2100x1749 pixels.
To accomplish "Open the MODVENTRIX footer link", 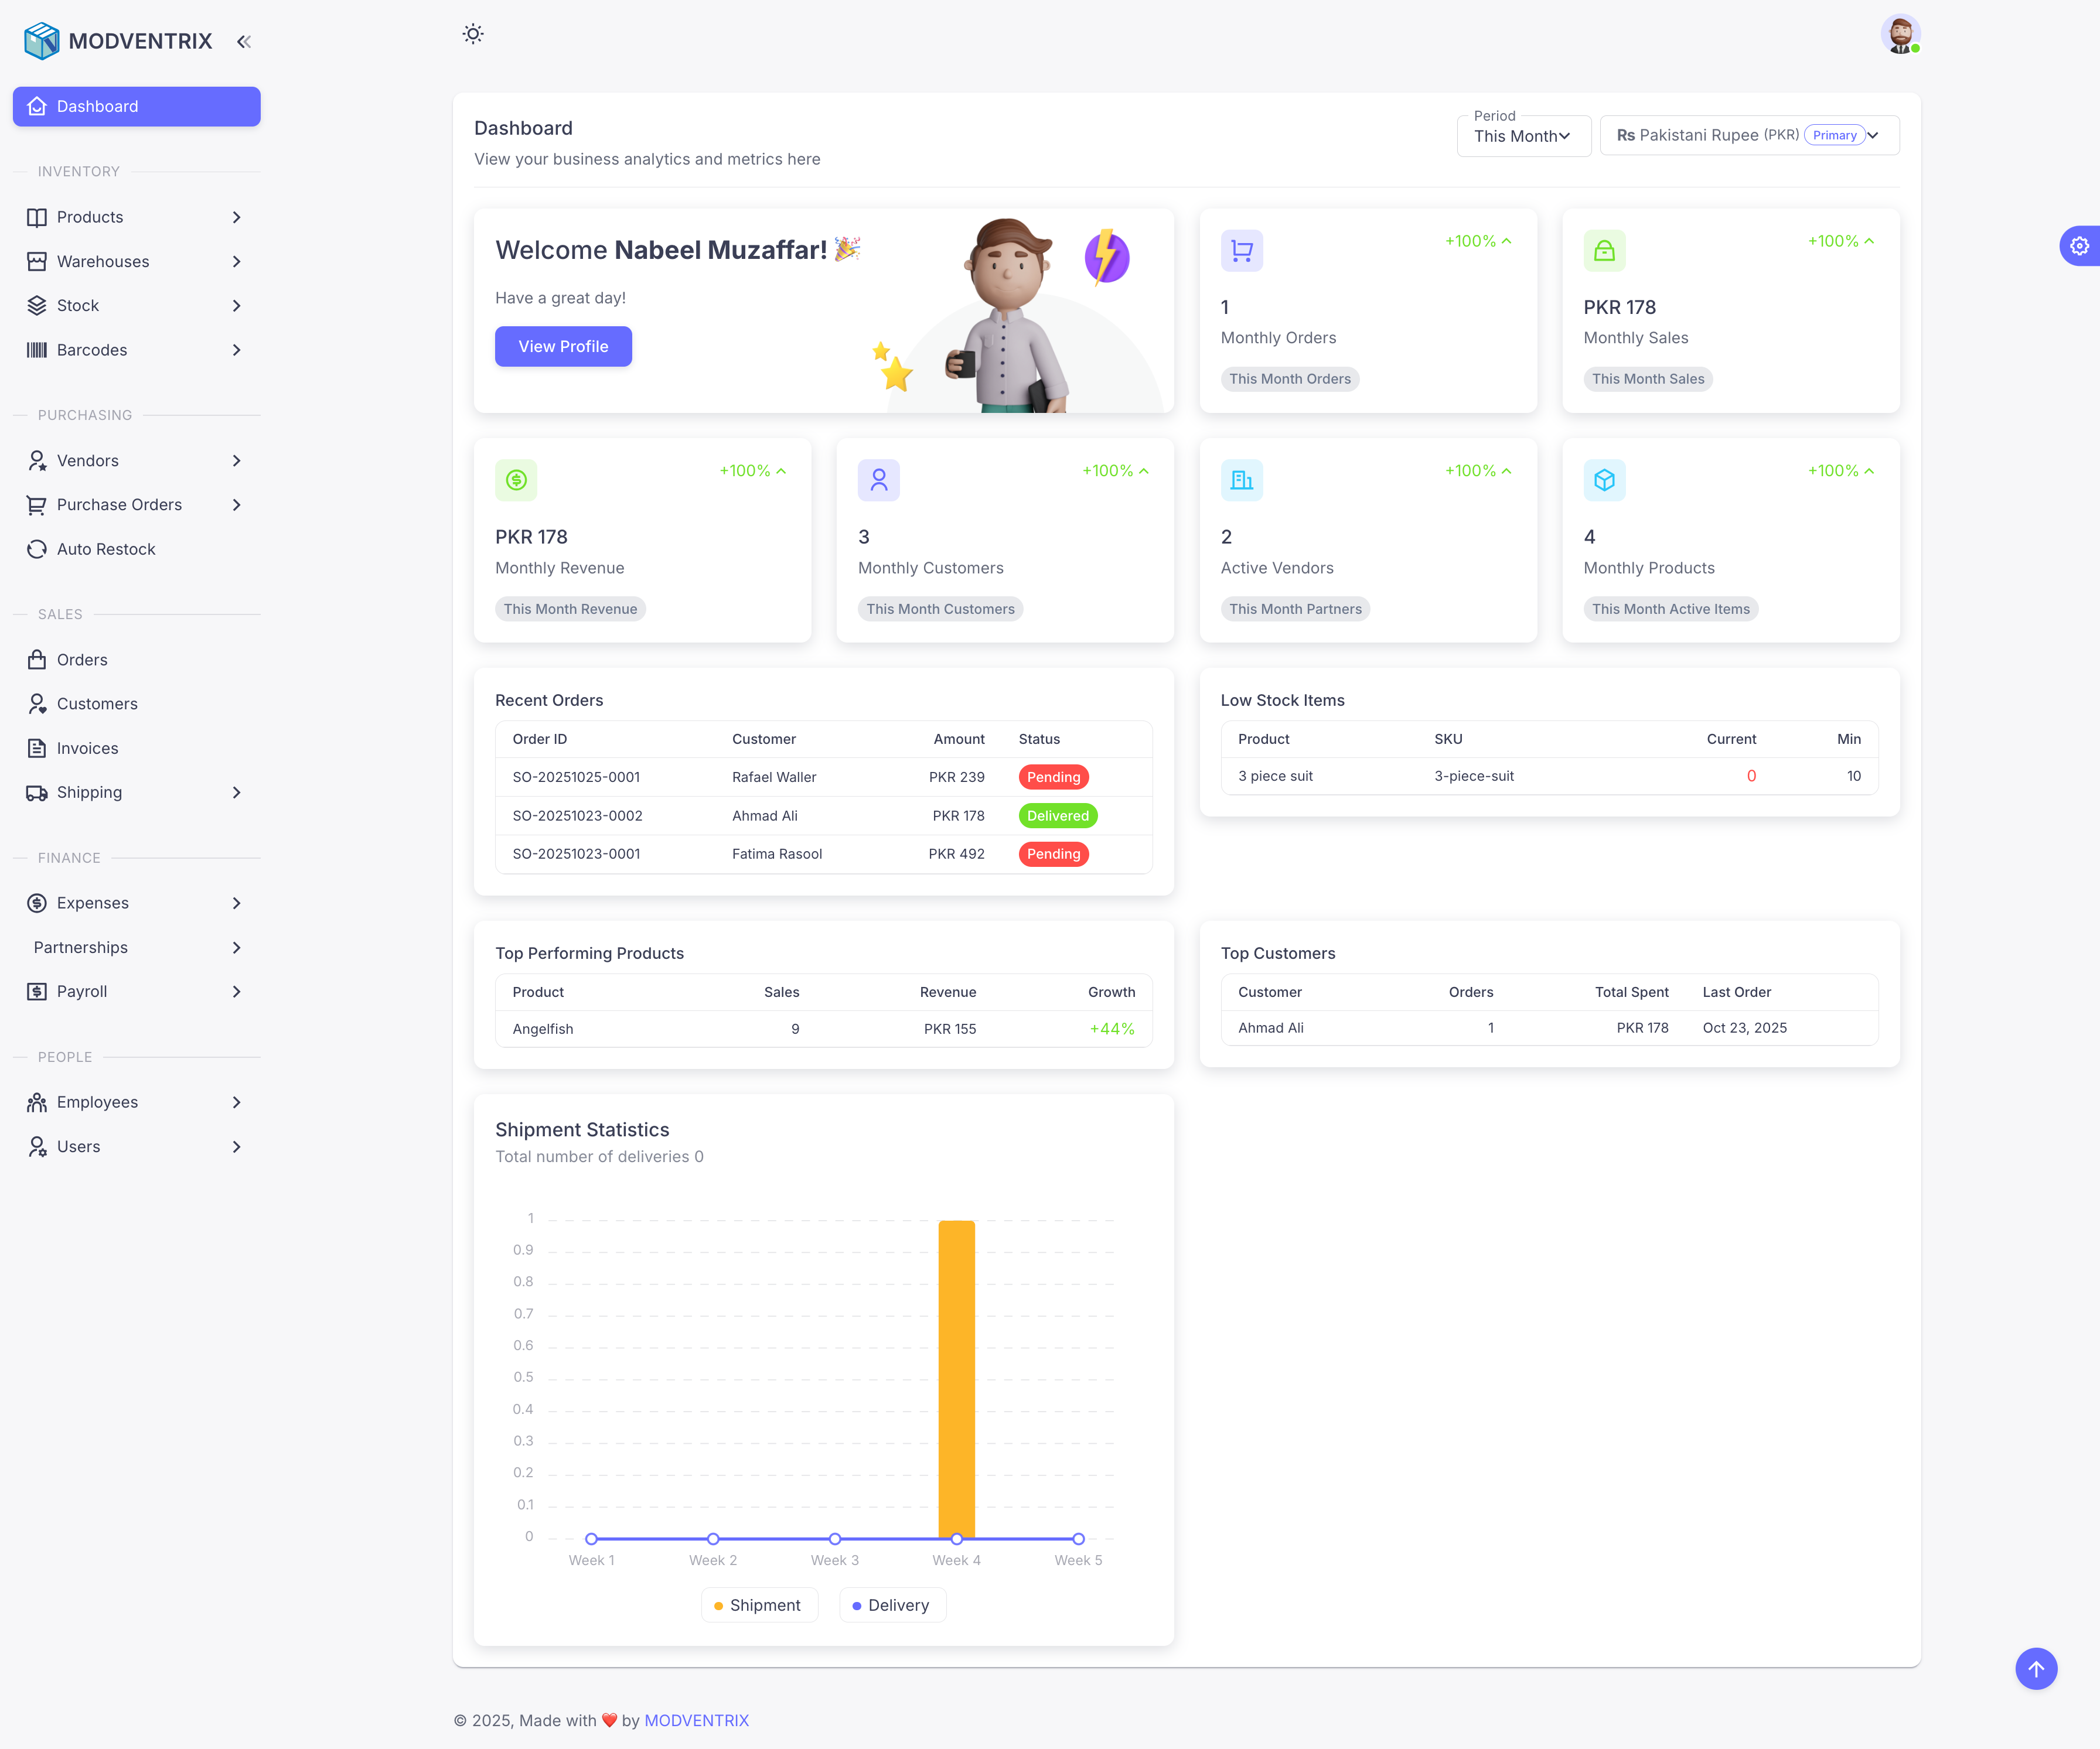I will pyautogui.click(x=696, y=1720).
